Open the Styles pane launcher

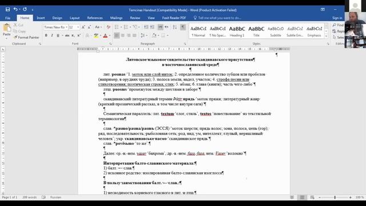328,43
